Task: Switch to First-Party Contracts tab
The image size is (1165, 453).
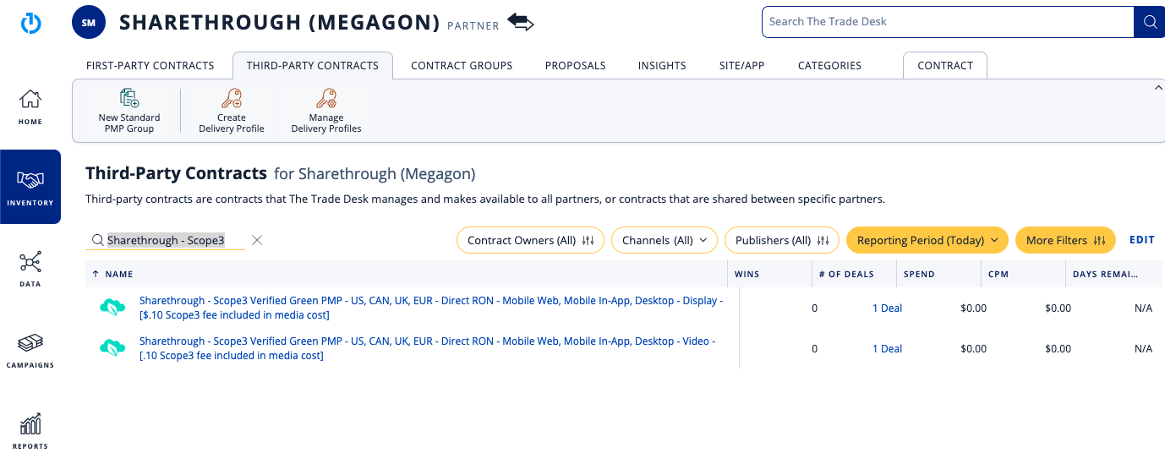Action: tap(150, 65)
